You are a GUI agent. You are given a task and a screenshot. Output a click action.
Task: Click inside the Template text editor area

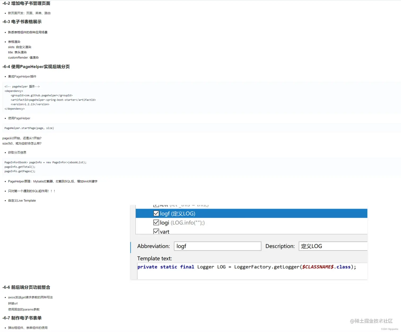252,271
